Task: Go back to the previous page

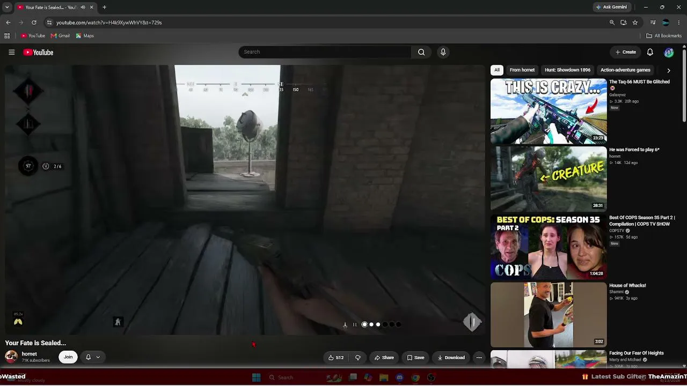Action: [8, 23]
